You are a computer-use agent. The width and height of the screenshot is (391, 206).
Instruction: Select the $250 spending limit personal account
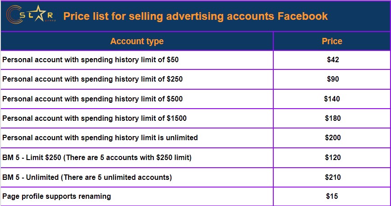(x=92, y=79)
